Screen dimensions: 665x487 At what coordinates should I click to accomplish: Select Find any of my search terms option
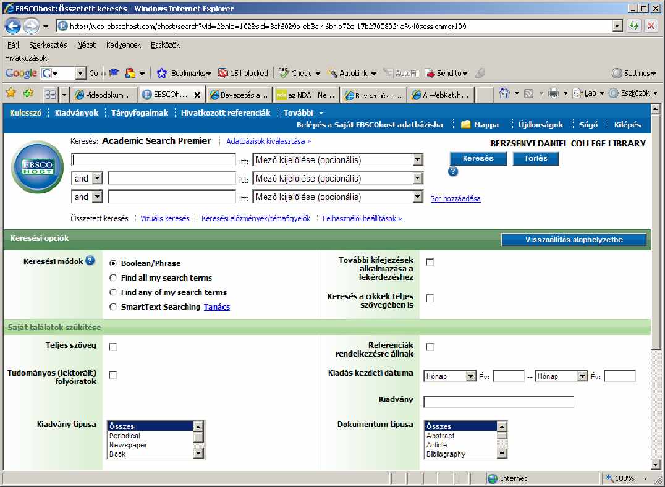point(113,292)
